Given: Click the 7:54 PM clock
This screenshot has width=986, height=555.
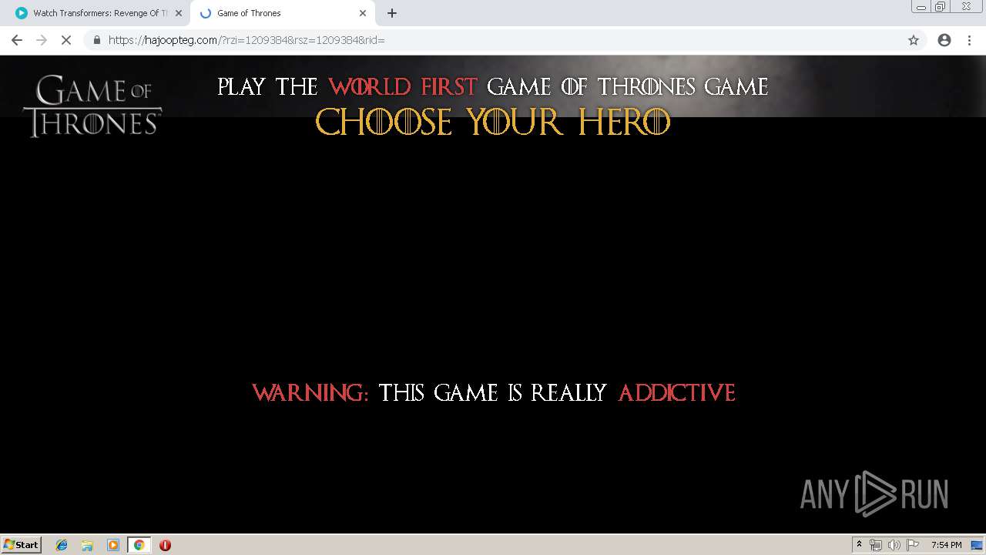Looking at the screenshot, I should click(x=946, y=545).
